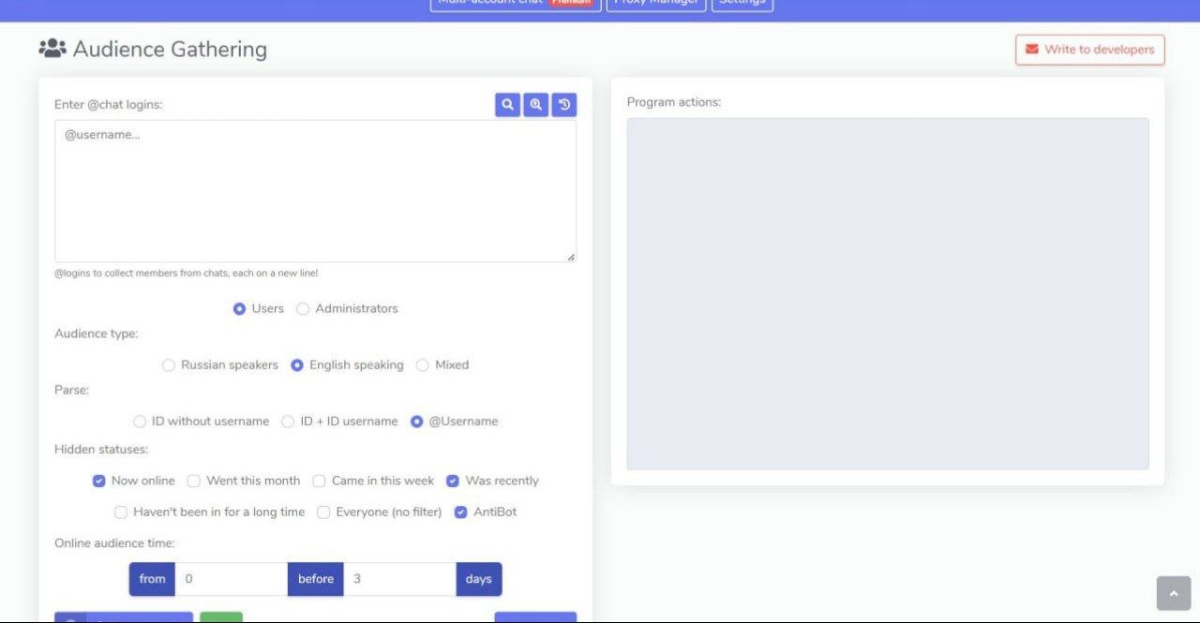The height and width of the screenshot is (623, 1200).
Task: Disable the AntiBot checkbox
Action: (x=461, y=512)
